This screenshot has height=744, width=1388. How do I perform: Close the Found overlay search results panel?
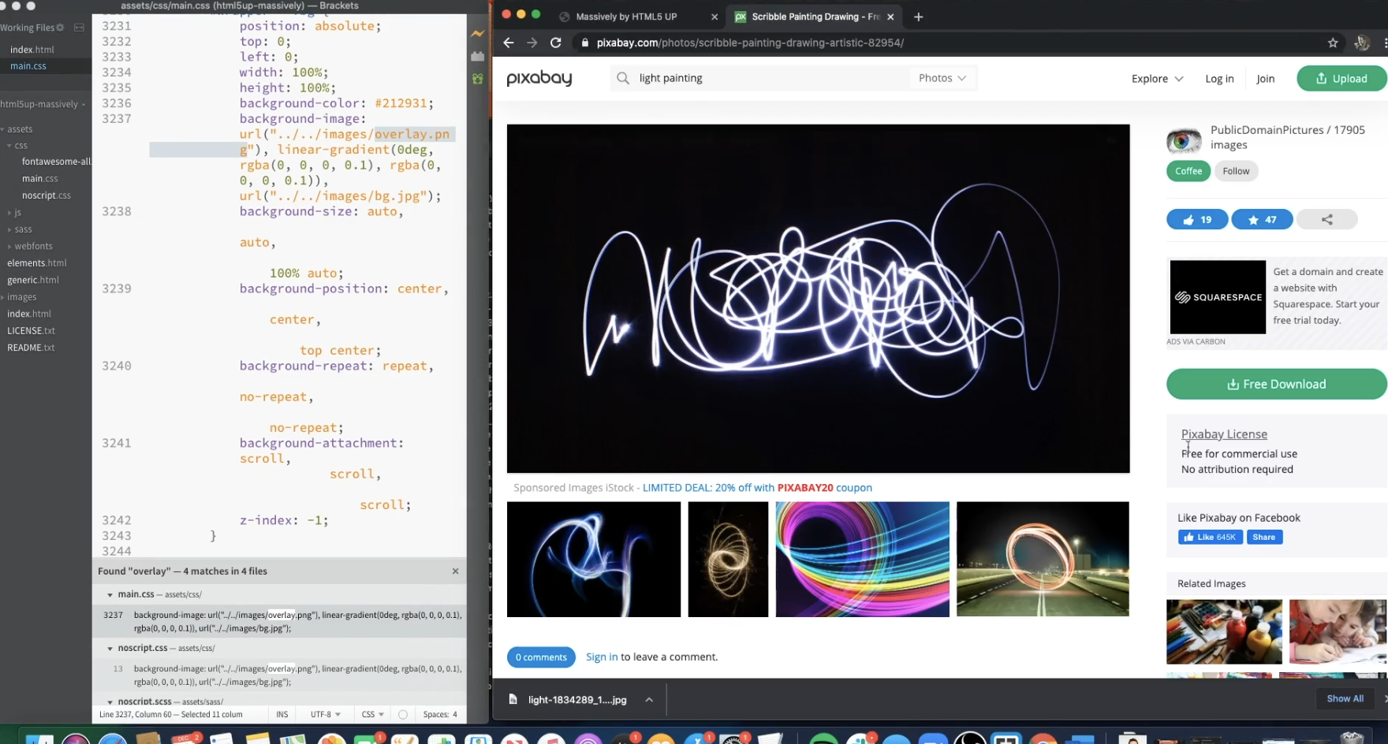coord(455,571)
